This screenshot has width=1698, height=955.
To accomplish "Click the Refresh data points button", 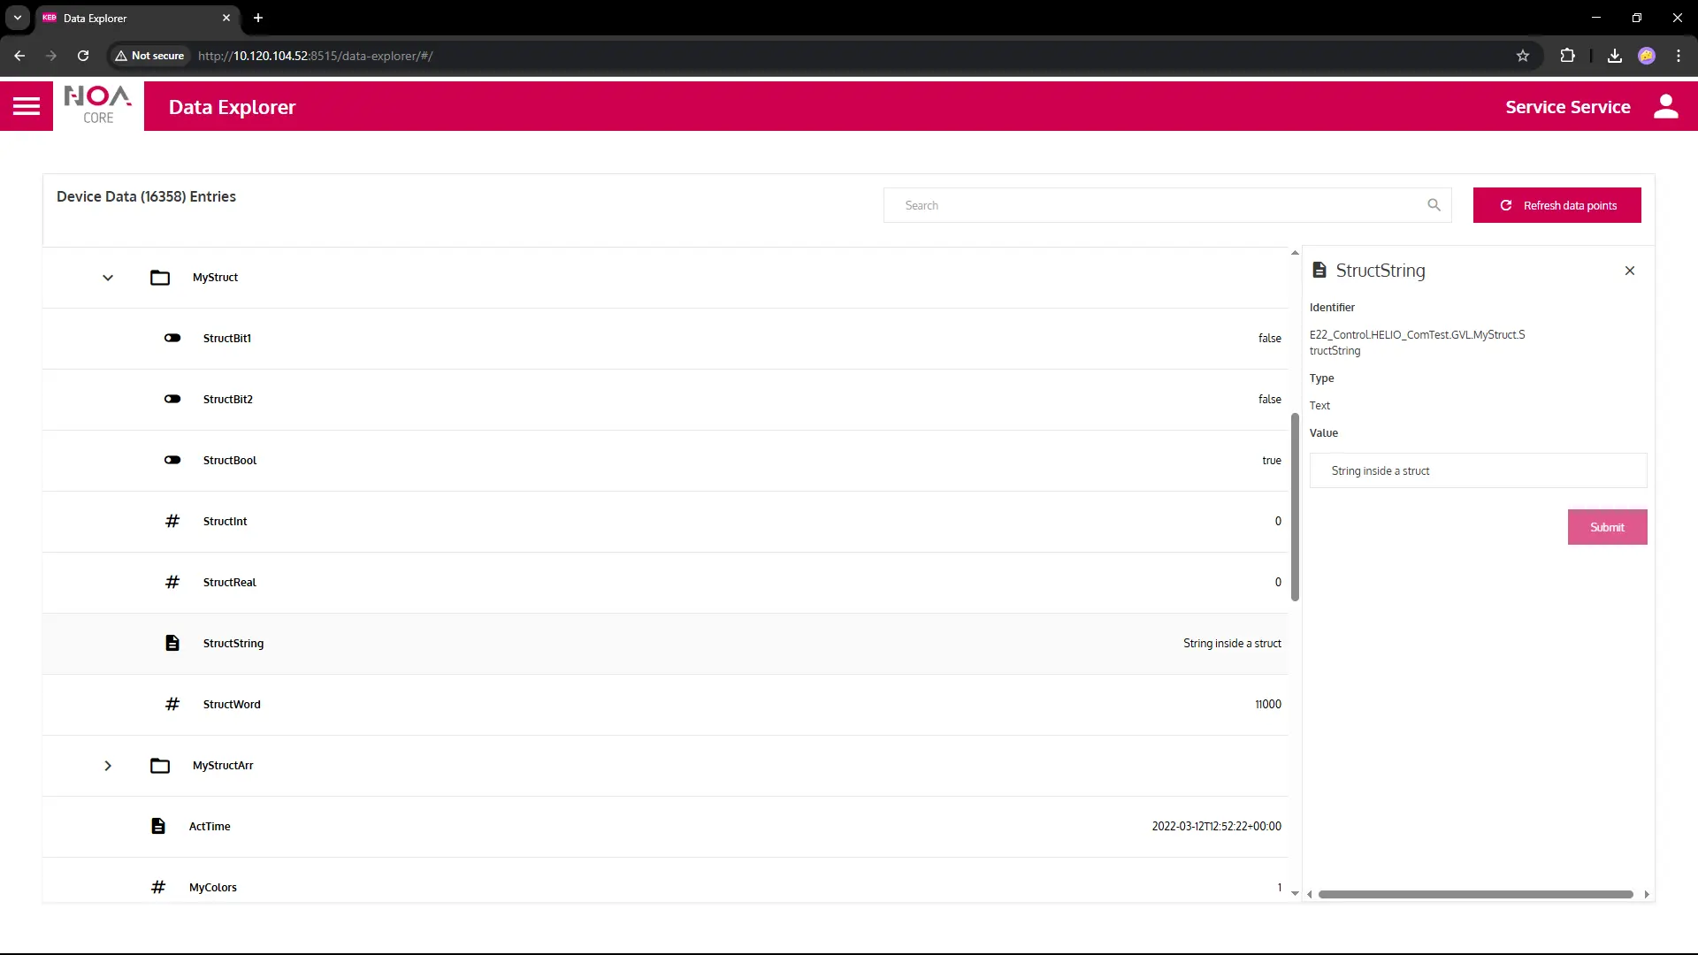I will coord(1556,205).
